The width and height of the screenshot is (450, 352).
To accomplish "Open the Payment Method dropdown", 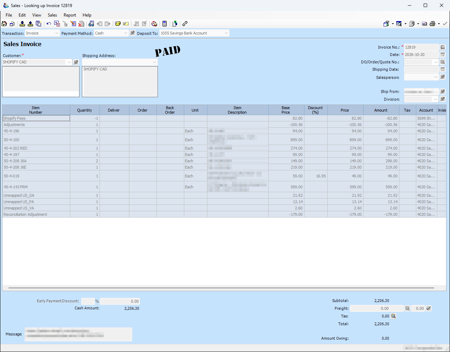I will [111, 33].
